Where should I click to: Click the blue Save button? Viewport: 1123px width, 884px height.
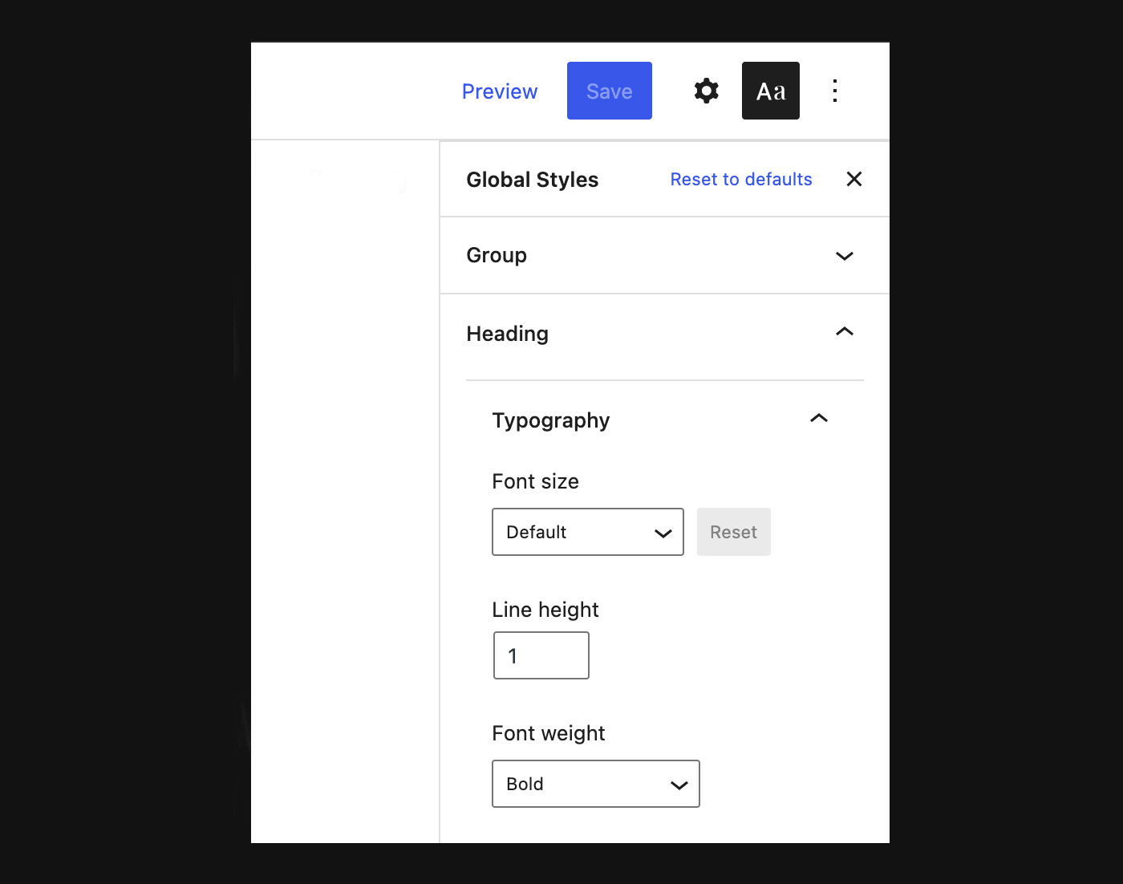tap(610, 91)
